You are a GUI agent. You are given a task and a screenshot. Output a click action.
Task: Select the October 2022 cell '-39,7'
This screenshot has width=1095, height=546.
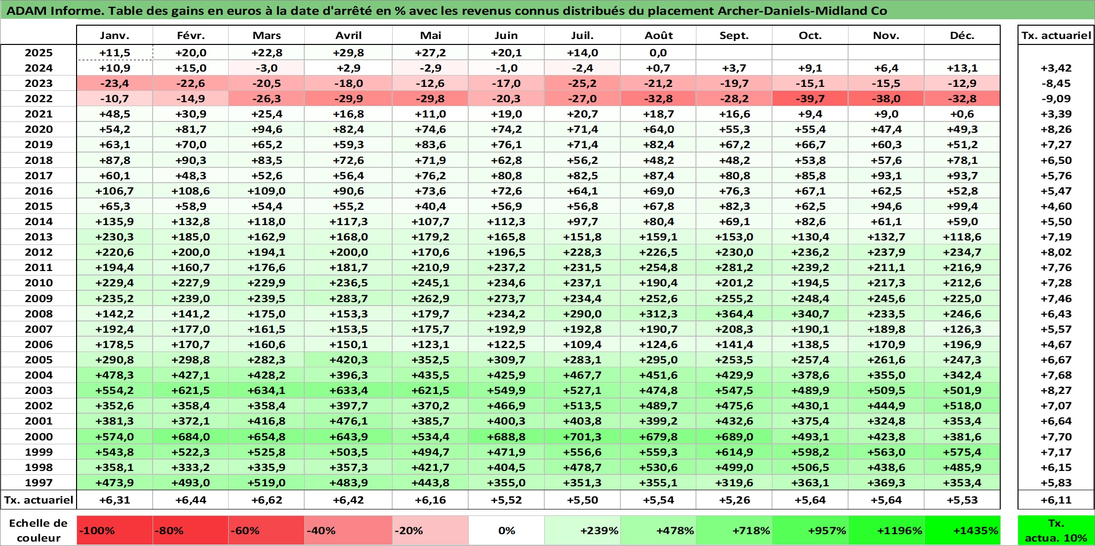pos(810,99)
